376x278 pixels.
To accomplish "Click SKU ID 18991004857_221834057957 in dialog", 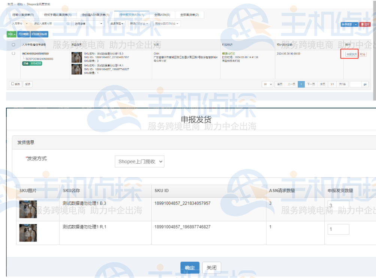I will point(182,203).
